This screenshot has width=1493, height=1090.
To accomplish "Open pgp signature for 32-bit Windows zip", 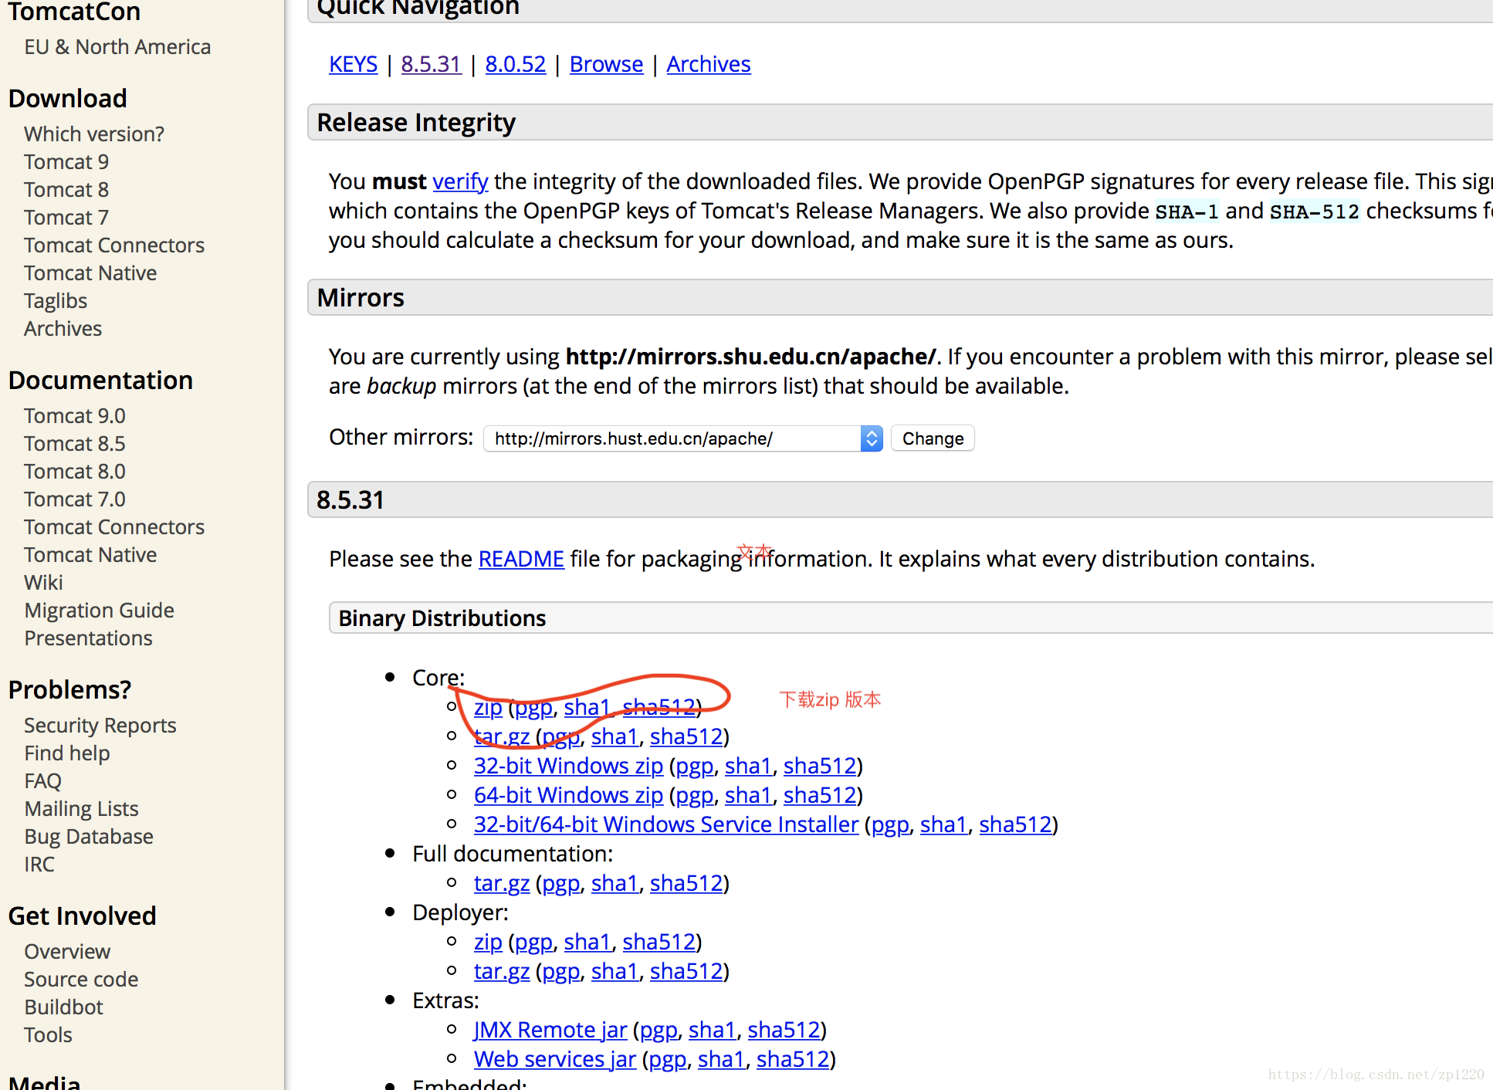I will click(x=695, y=766).
